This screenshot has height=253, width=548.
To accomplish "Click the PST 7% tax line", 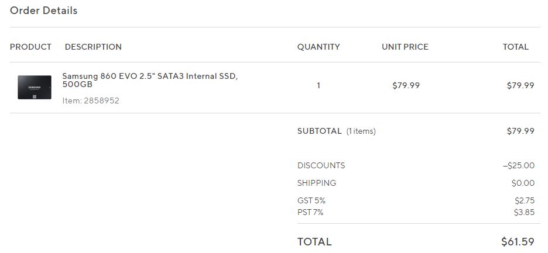I will point(310,212).
